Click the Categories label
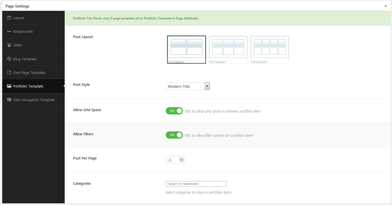The width and height of the screenshot is (392, 205). 82,183
